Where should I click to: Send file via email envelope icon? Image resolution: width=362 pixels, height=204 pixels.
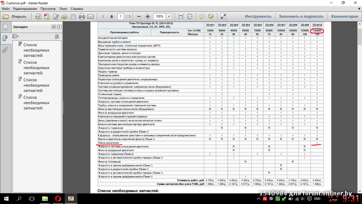point(91,16)
